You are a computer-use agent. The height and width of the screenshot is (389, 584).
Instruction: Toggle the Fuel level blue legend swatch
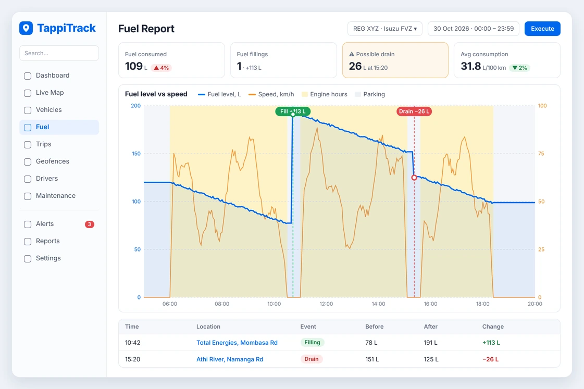coord(202,95)
